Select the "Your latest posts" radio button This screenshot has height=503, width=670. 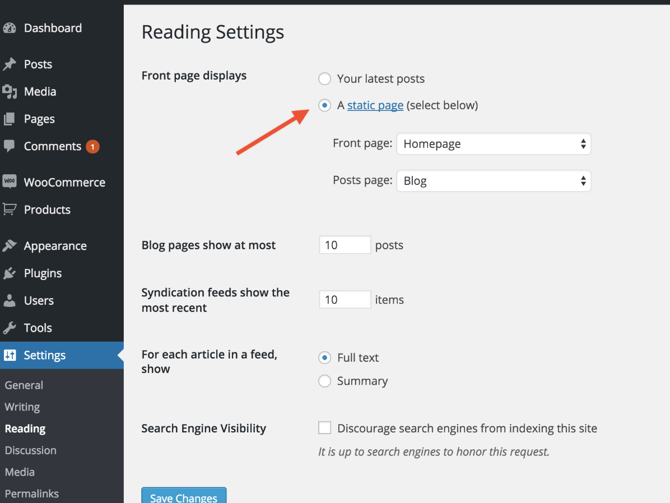(324, 79)
